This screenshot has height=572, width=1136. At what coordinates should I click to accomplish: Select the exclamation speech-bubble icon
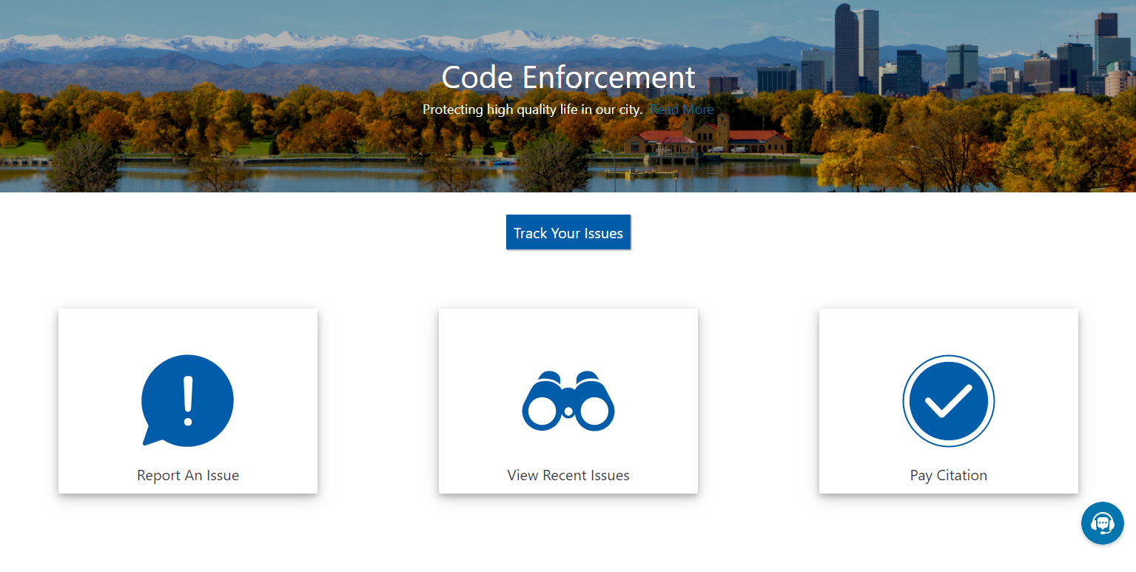187,400
